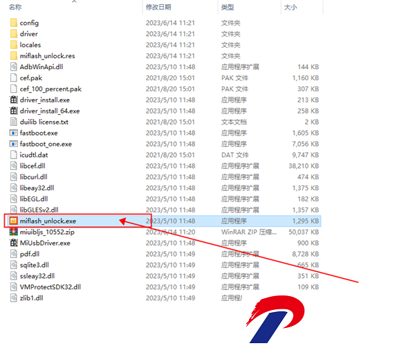Click the WinRAR ZIP type cell
This screenshot has width=415, height=348.
[249, 232]
